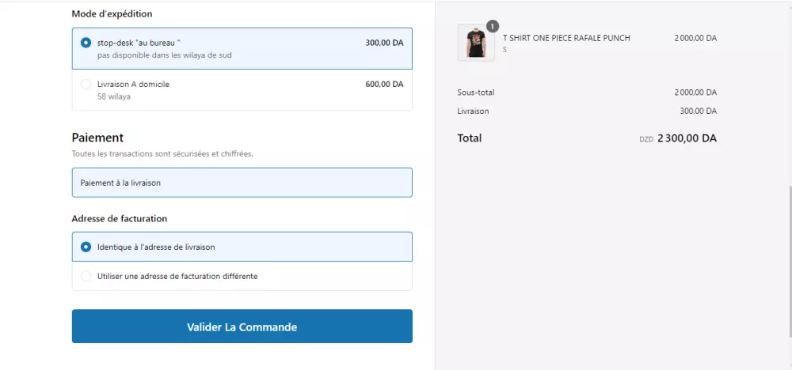
Task: Click the product size S label
Action: point(505,50)
